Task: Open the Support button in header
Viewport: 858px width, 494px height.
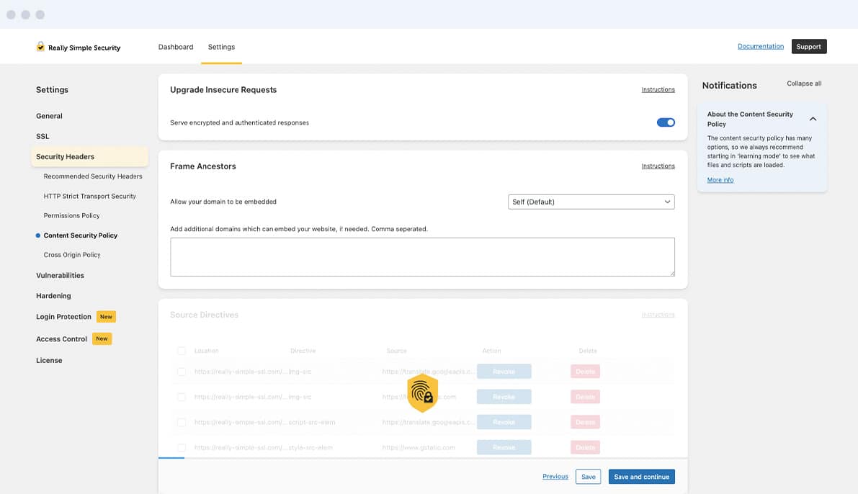Action: coord(808,46)
